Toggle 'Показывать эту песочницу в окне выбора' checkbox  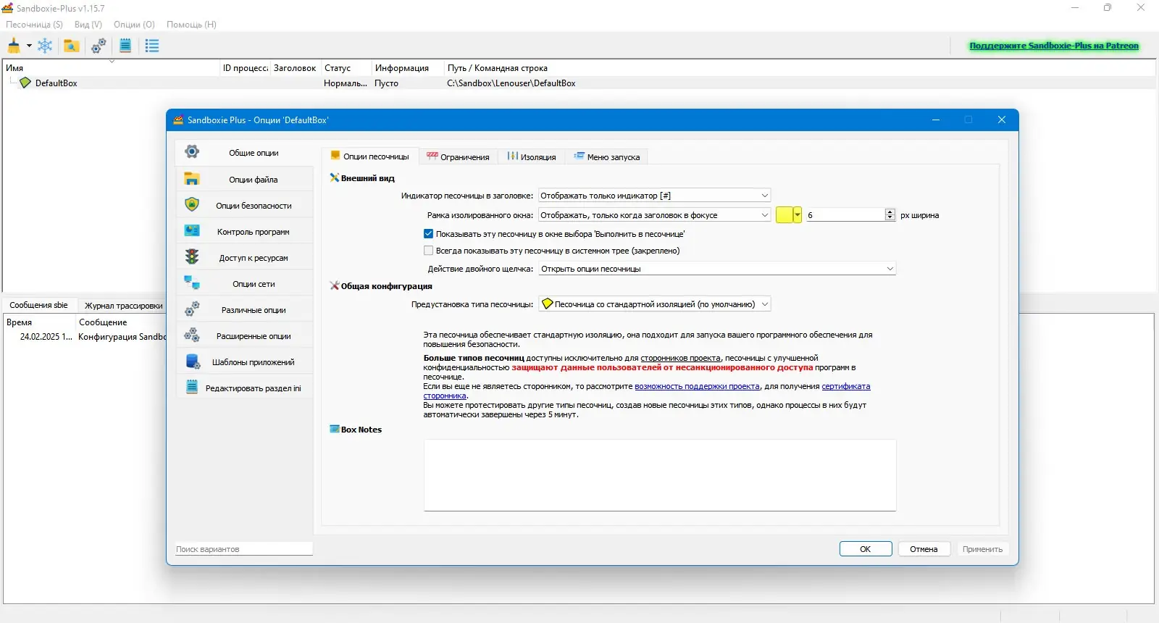click(x=428, y=234)
